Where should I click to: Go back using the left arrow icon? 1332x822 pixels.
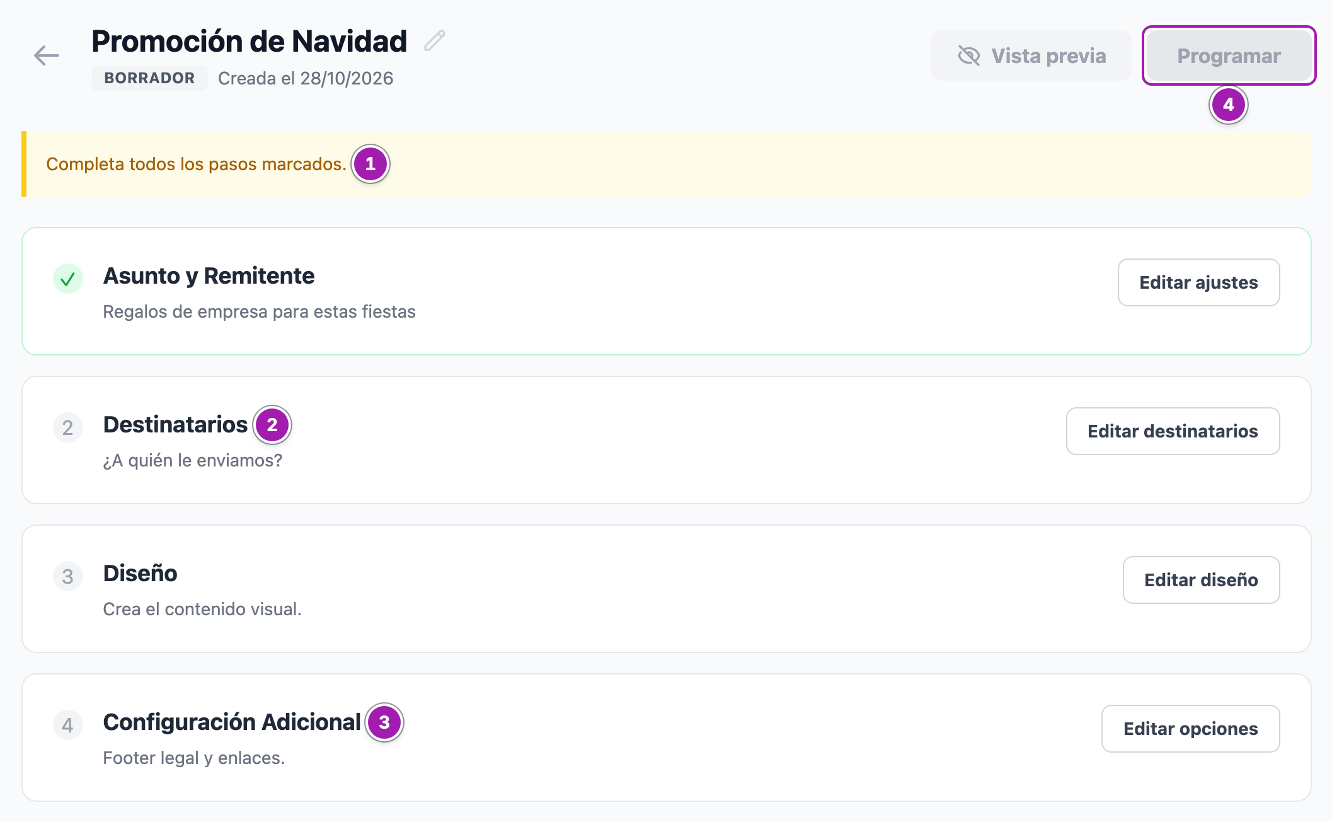pyautogui.click(x=47, y=55)
